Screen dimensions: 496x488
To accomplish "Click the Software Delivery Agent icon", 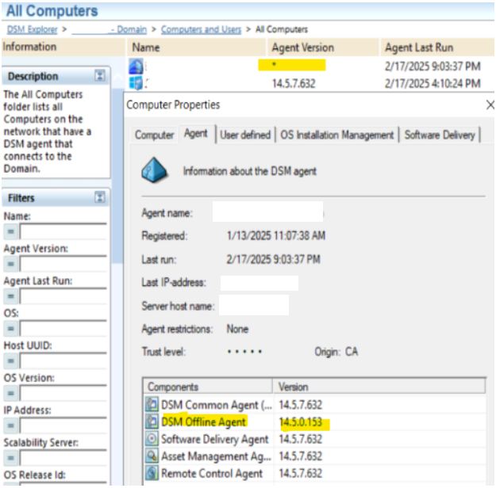I will 152,439.
